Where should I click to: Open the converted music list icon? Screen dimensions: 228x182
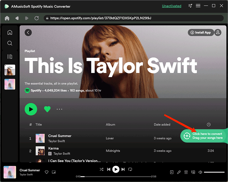point(190,6)
